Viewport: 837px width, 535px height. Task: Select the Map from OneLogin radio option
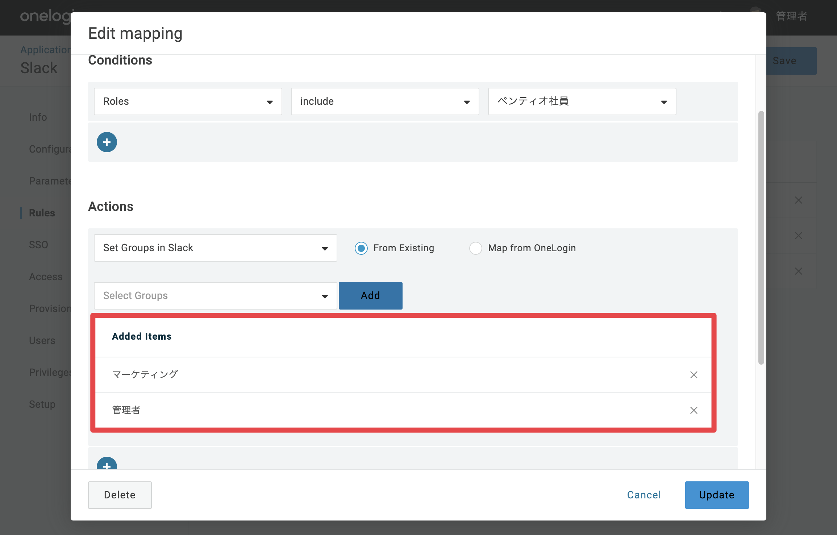coord(476,248)
